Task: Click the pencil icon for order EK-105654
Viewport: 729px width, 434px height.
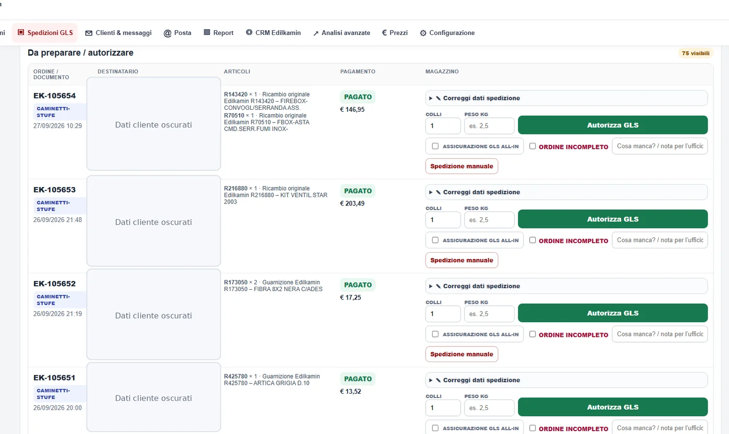Action: [x=438, y=98]
